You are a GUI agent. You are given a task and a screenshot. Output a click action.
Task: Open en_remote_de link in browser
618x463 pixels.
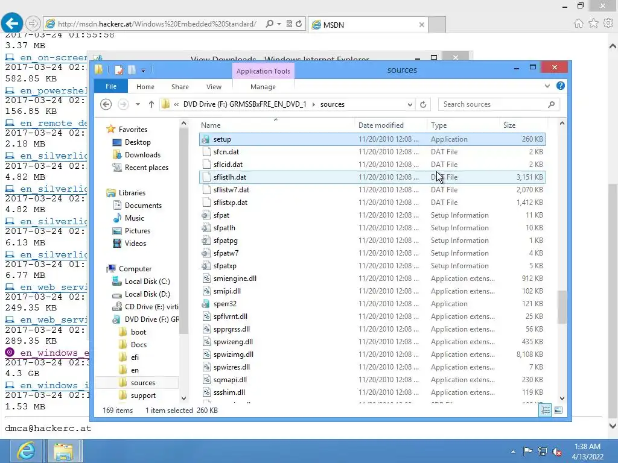(x=54, y=123)
